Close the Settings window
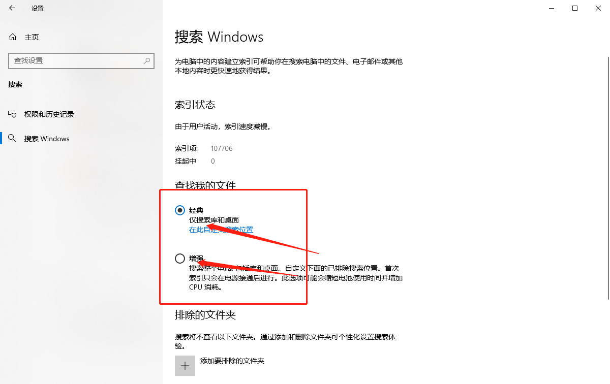Screen dimensions: 610x384 pyautogui.click(x=598, y=8)
